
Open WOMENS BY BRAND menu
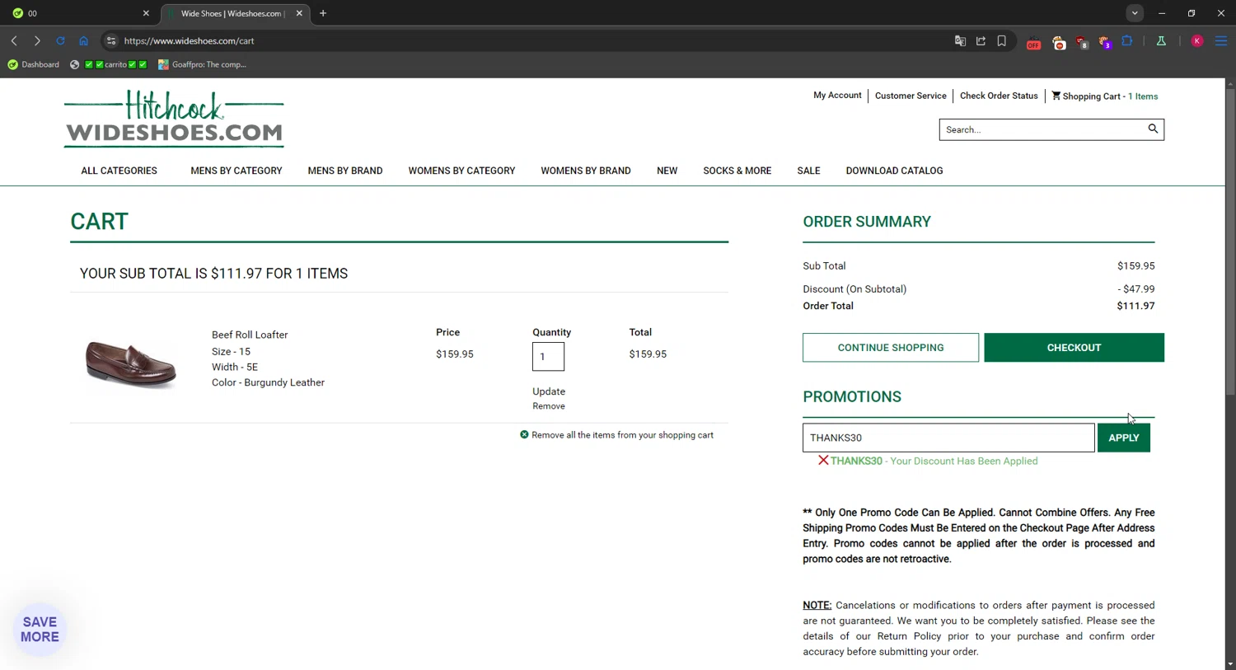pos(586,171)
